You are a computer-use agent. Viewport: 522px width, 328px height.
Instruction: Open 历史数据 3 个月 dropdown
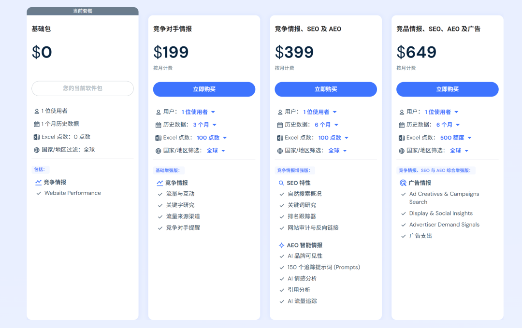[205, 125]
